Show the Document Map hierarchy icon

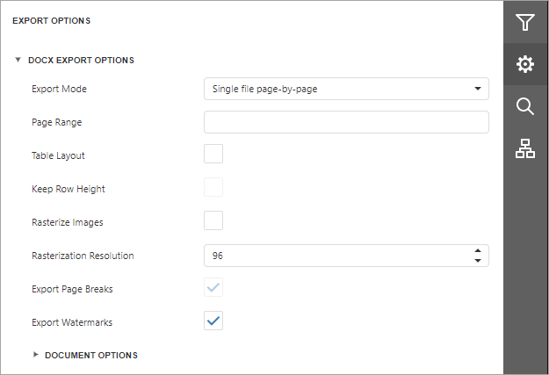coord(525,149)
